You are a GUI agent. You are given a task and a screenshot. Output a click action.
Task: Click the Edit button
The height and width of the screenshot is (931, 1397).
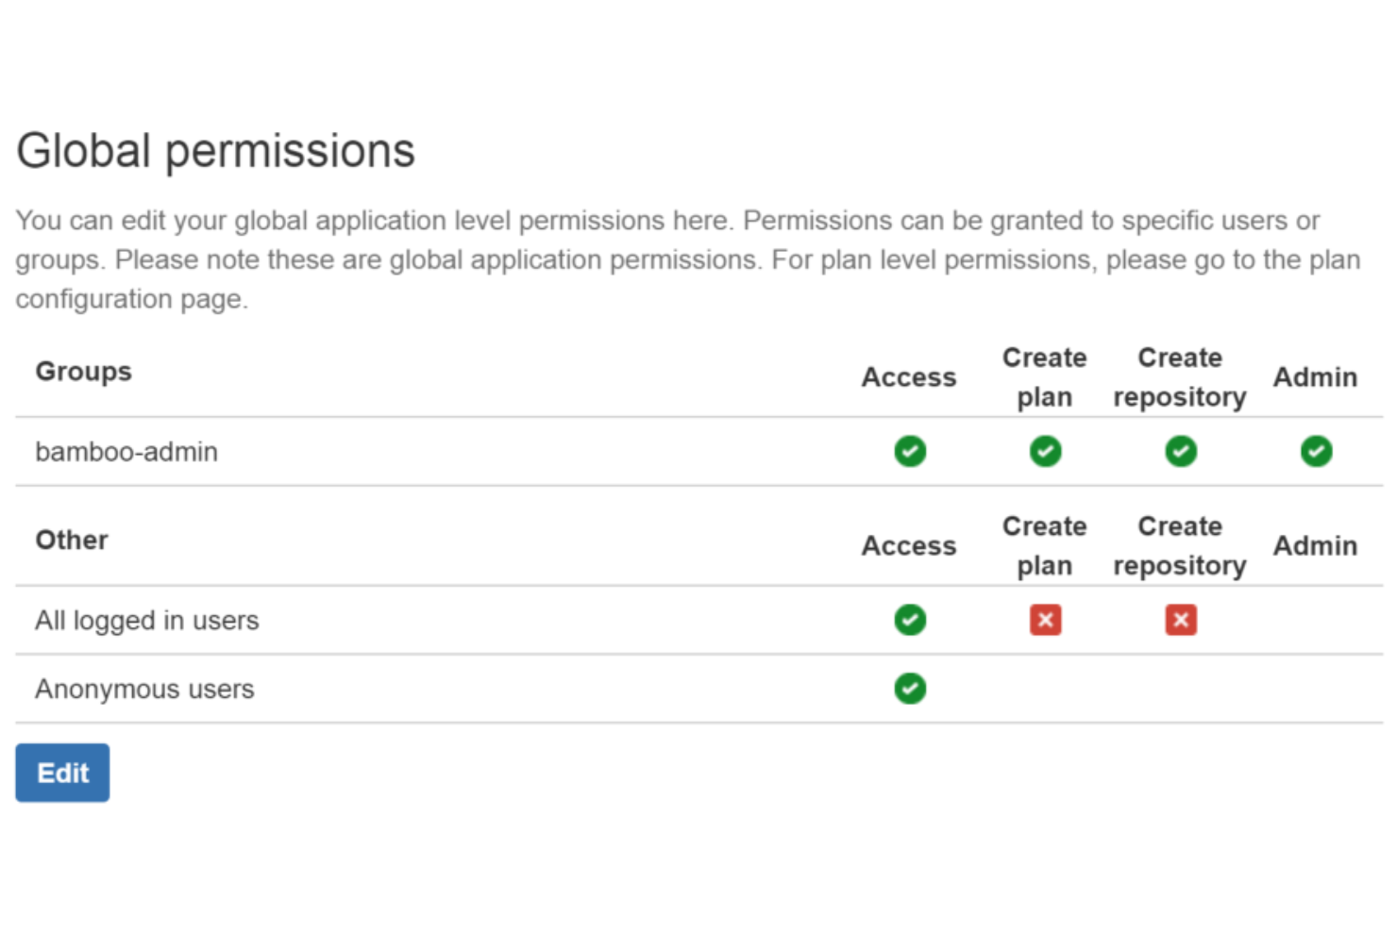(x=61, y=772)
